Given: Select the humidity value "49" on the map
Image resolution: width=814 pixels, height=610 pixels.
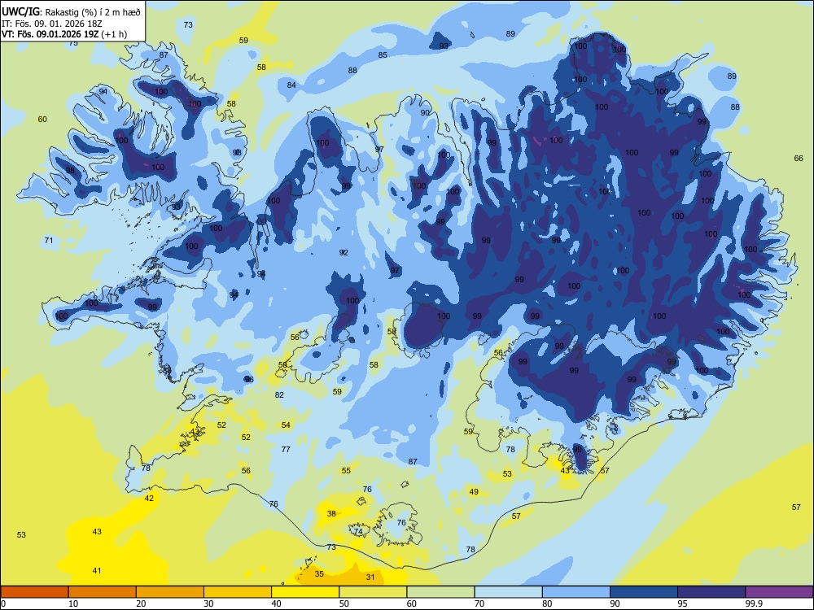Looking at the screenshot, I should [474, 492].
